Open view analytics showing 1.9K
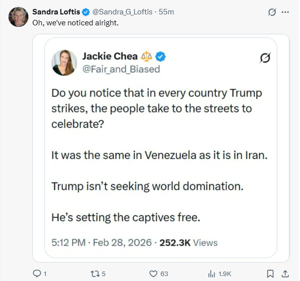This screenshot has height=281, width=300. pos(212,273)
